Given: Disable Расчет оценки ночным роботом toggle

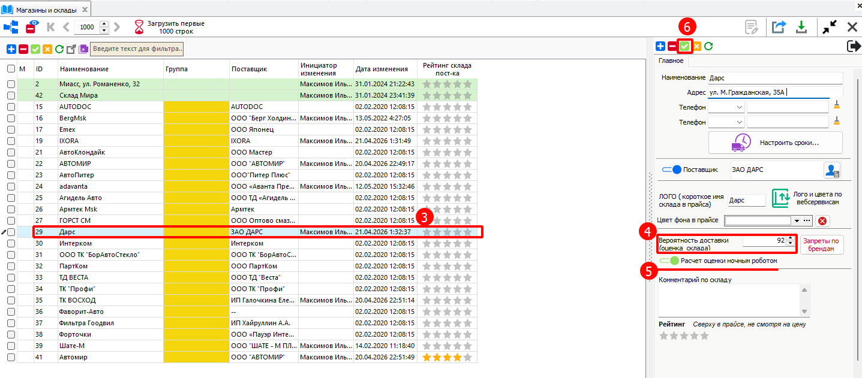Looking at the screenshot, I should (669, 261).
